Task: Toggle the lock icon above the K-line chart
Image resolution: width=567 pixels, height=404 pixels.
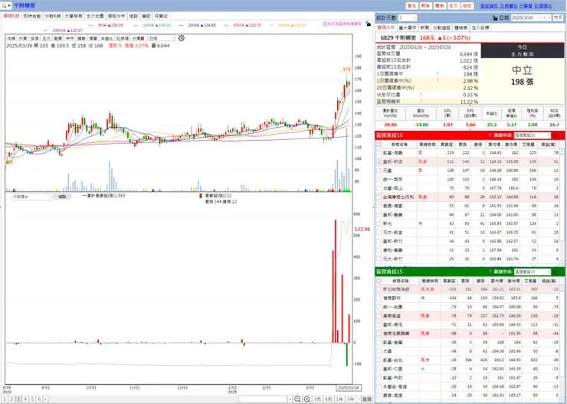Action: tap(368, 24)
